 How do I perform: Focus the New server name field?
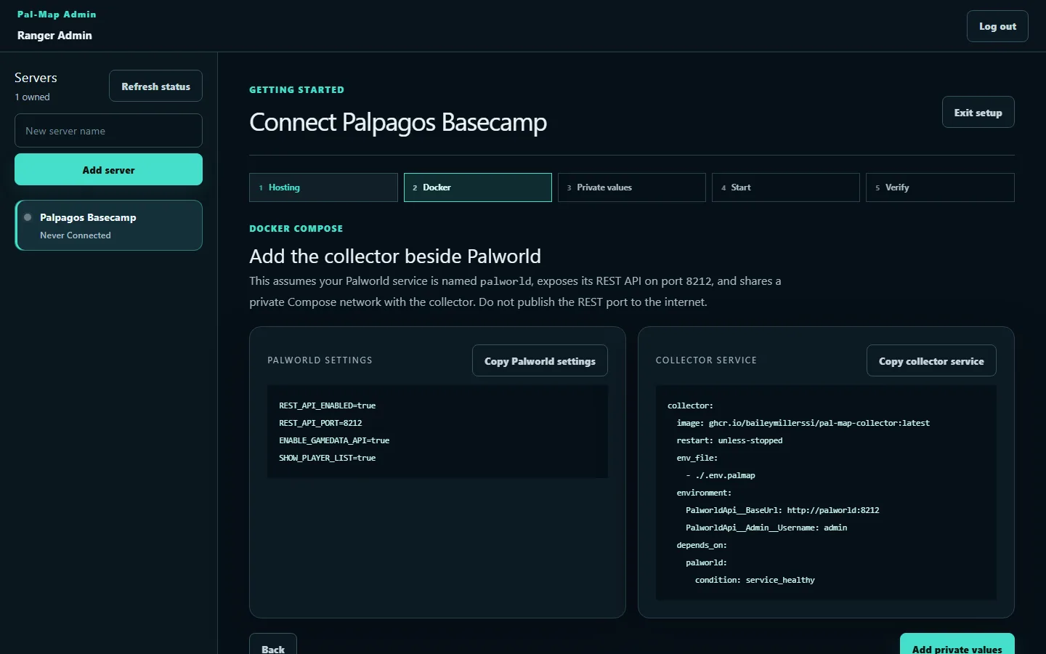click(x=108, y=131)
